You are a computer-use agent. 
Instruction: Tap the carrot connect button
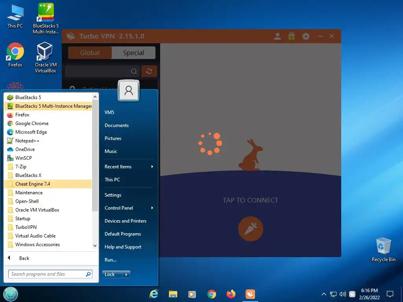(x=251, y=229)
